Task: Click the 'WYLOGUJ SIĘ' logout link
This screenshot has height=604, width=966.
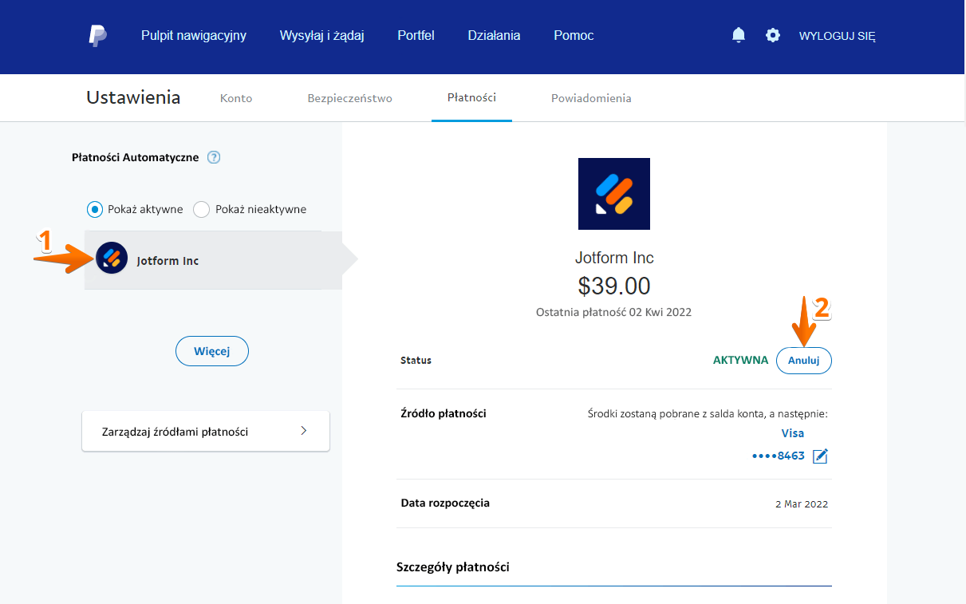Action: [x=837, y=36]
